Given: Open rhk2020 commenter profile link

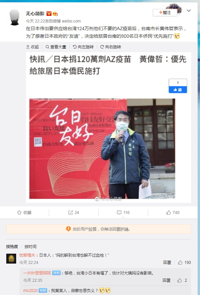Looking at the screenshot, I should pos(30,290).
